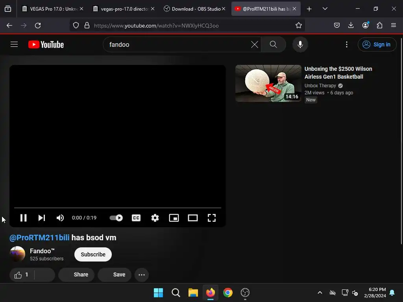Image resolution: width=403 pixels, height=302 pixels.
Task: Open the Windows Start menu
Action: pyautogui.click(x=158, y=293)
